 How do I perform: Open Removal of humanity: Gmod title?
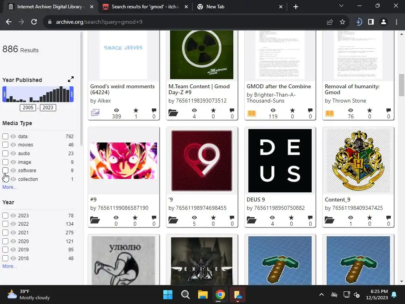(352, 89)
